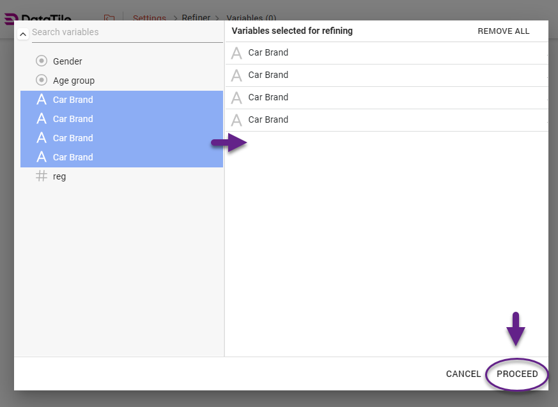The height and width of the screenshot is (407, 558).
Task: Click the folder icon in the top bar
Action: click(x=109, y=19)
